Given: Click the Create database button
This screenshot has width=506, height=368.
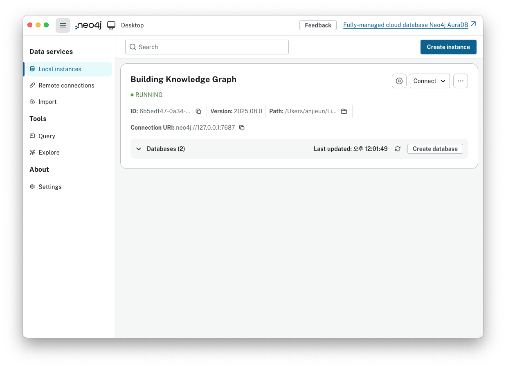Looking at the screenshot, I should 435,149.
